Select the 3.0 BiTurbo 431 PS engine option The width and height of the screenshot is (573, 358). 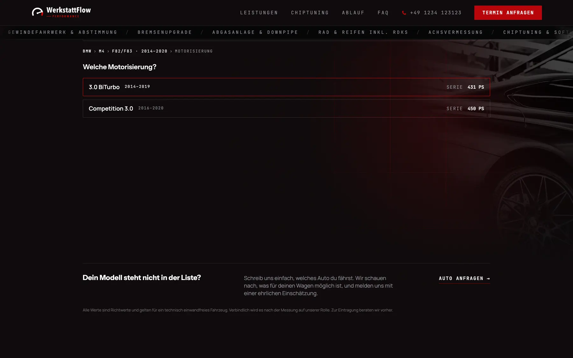coord(286,87)
